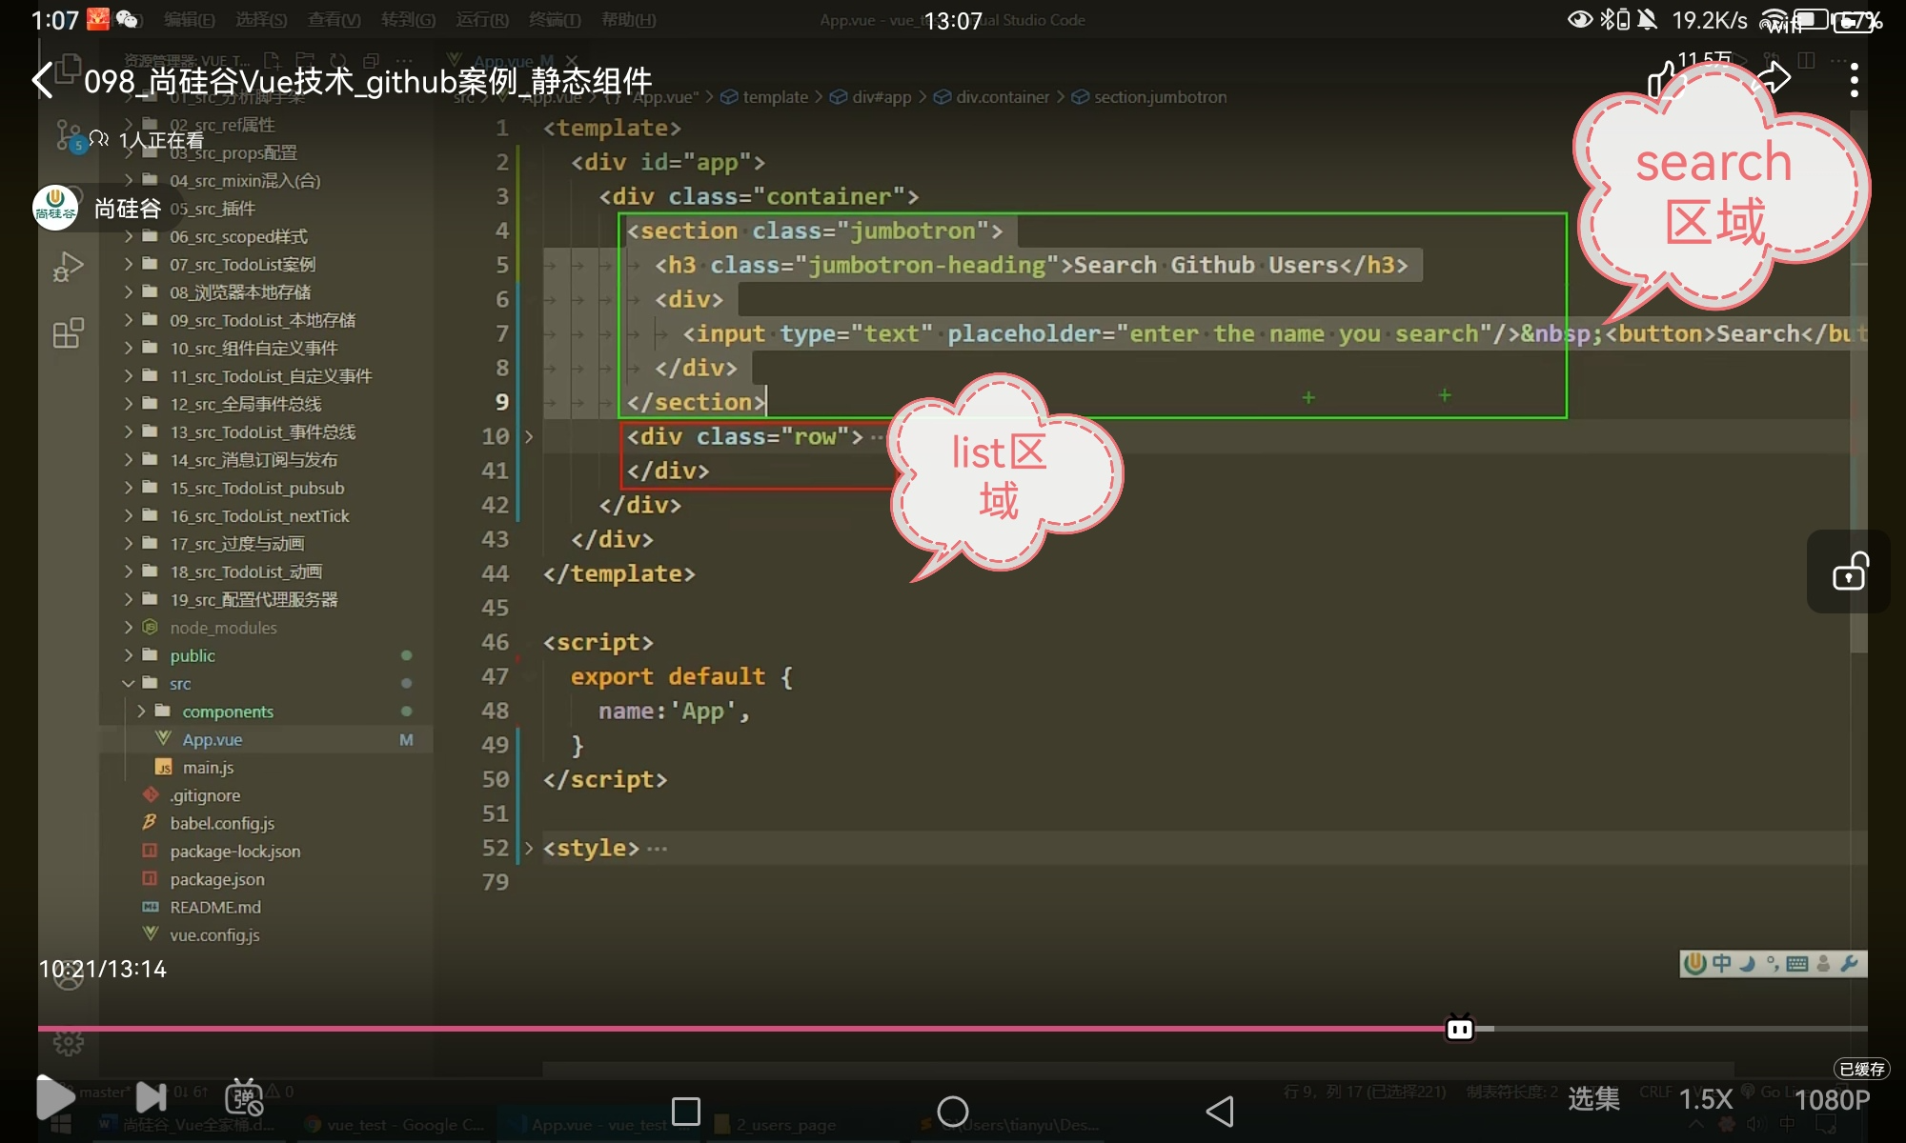
Task: Tap Android home circle navigation button
Action: (x=952, y=1111)
